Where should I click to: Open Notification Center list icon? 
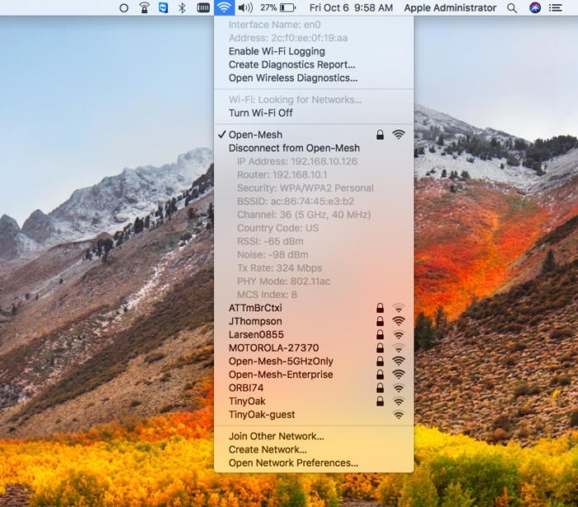(555, 7)
